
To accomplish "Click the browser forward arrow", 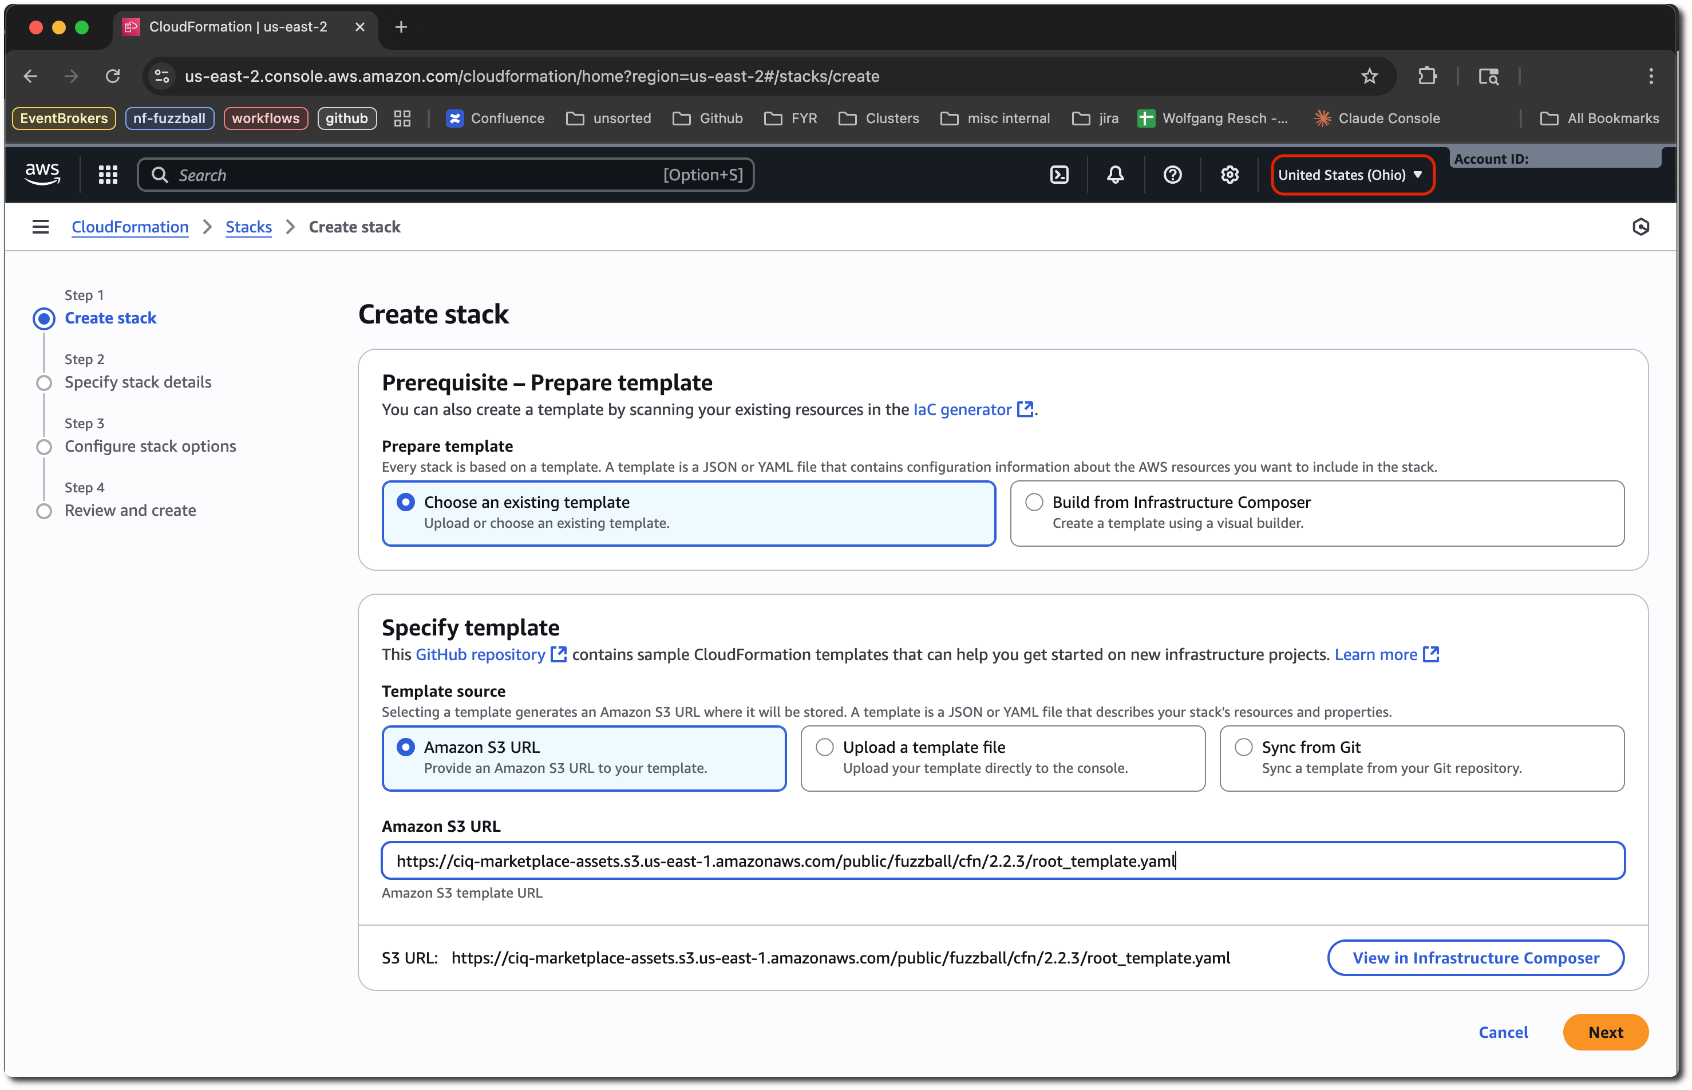I will coord(71,76).
